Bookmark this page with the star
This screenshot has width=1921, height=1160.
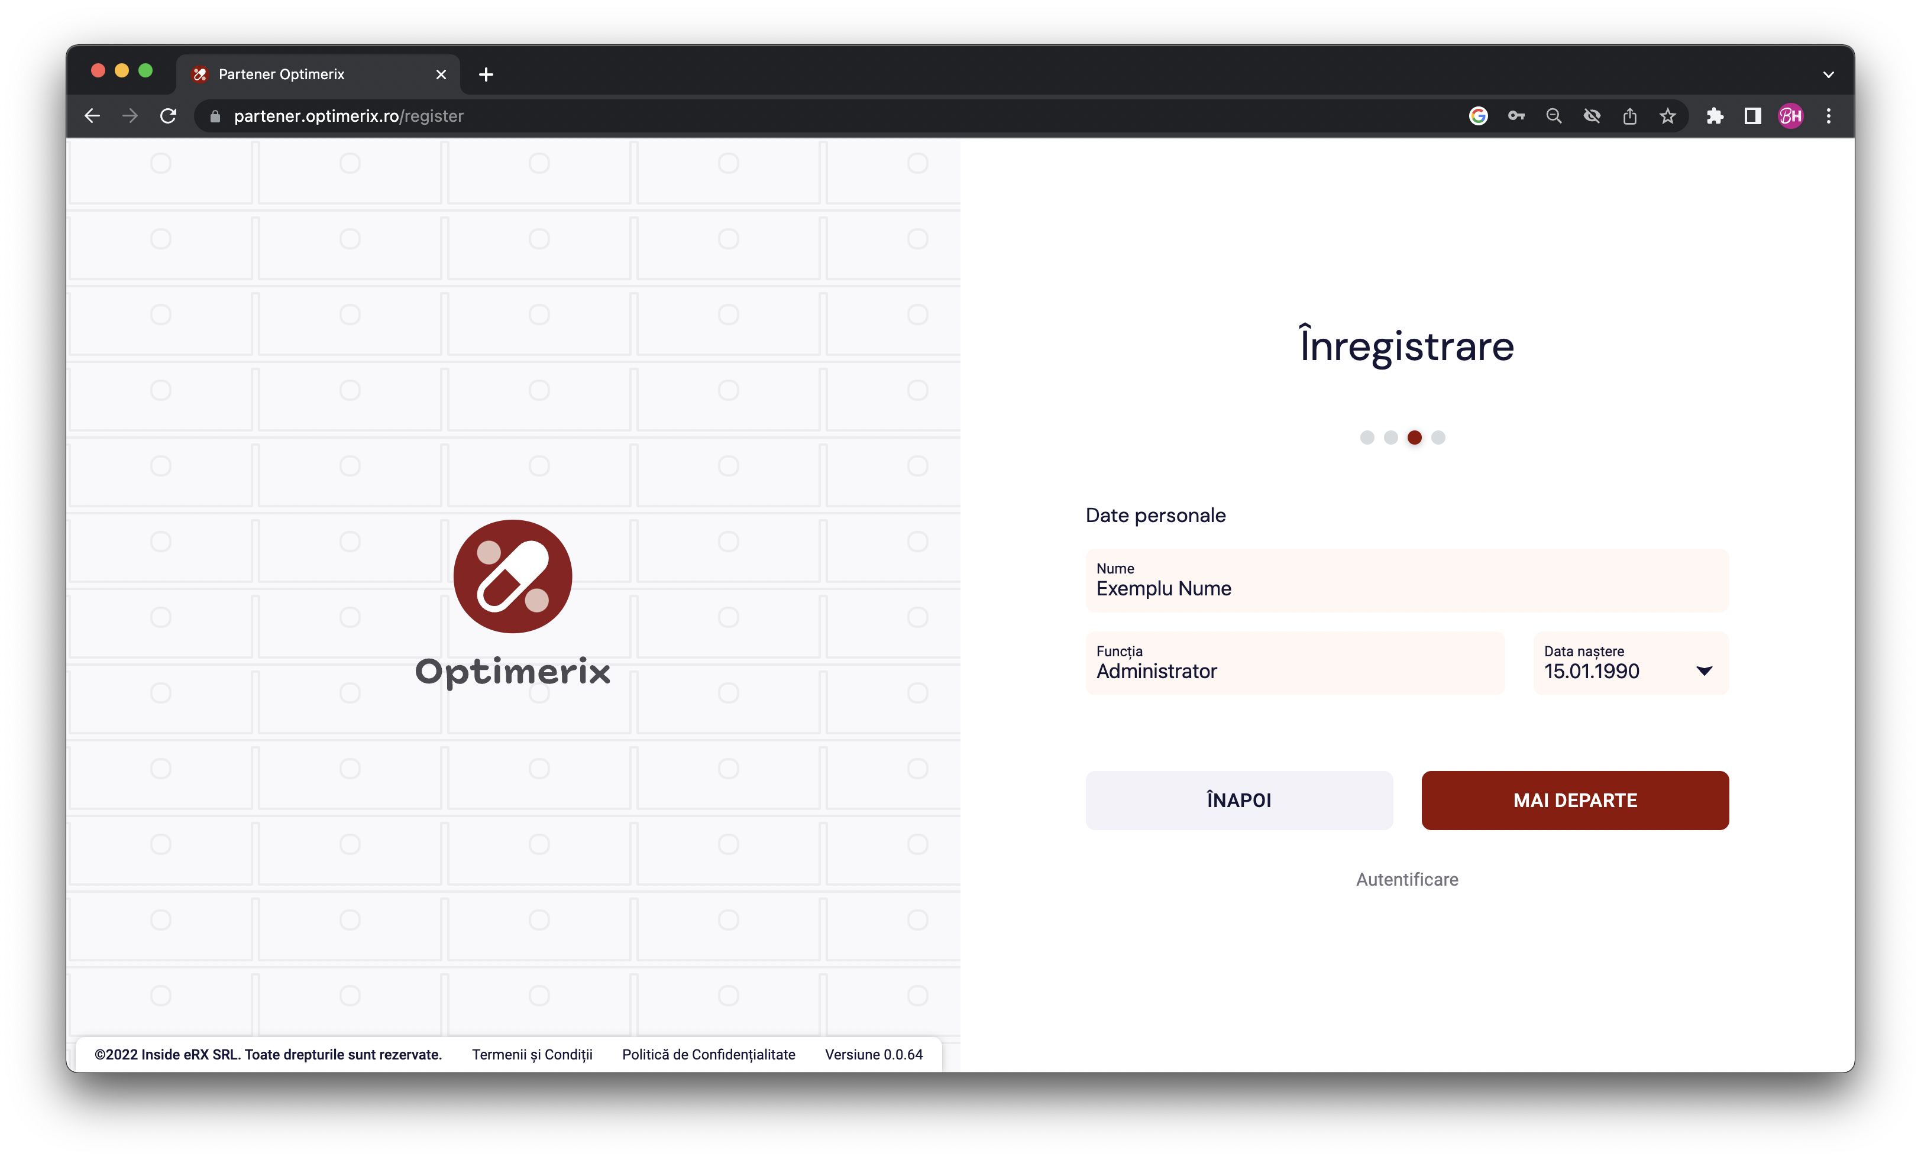[x=1668, y=116]
